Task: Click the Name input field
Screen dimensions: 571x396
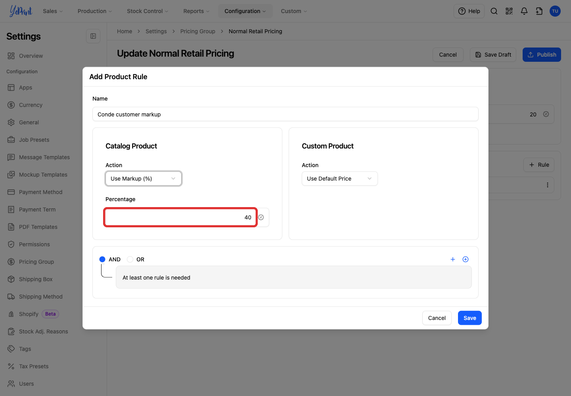Action: click(x=285, y=114)
